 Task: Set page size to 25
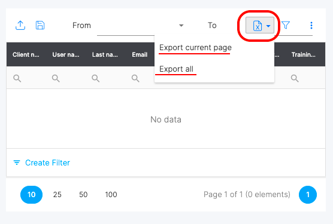(x=57, y=195)
